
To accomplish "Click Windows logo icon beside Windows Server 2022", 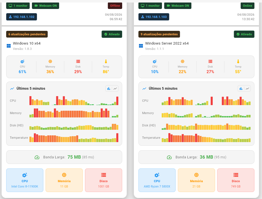I will point(141,46).
